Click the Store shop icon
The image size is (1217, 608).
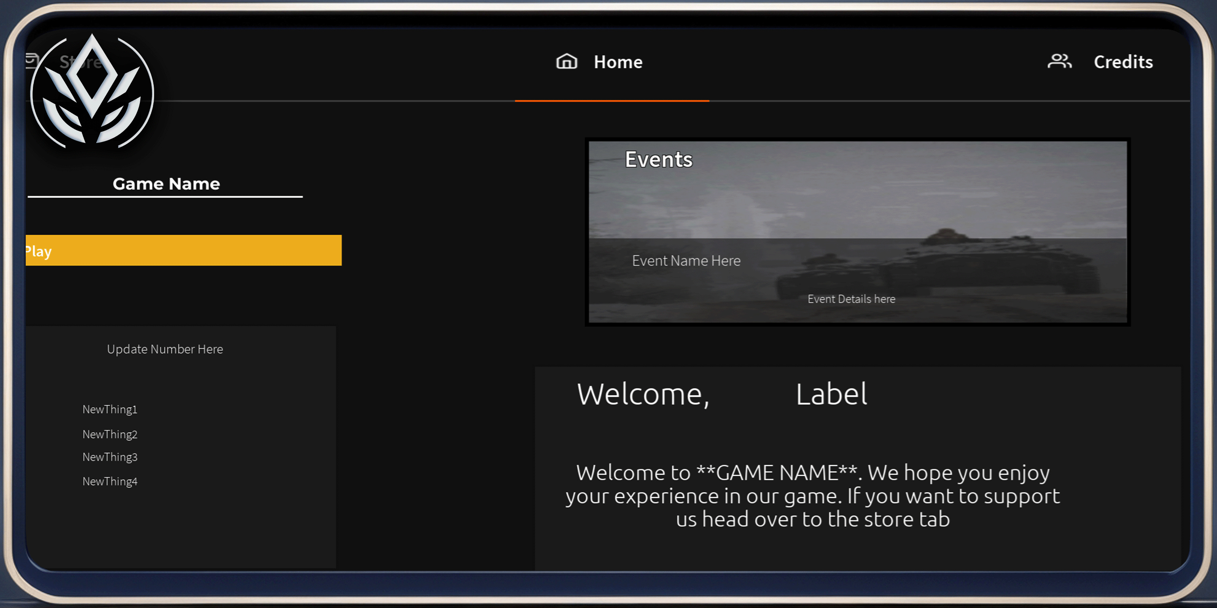tap(32, 61)
